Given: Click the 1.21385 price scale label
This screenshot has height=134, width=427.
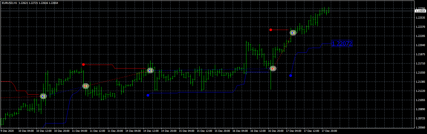Looking at the screenshot, I should [420, 82].
